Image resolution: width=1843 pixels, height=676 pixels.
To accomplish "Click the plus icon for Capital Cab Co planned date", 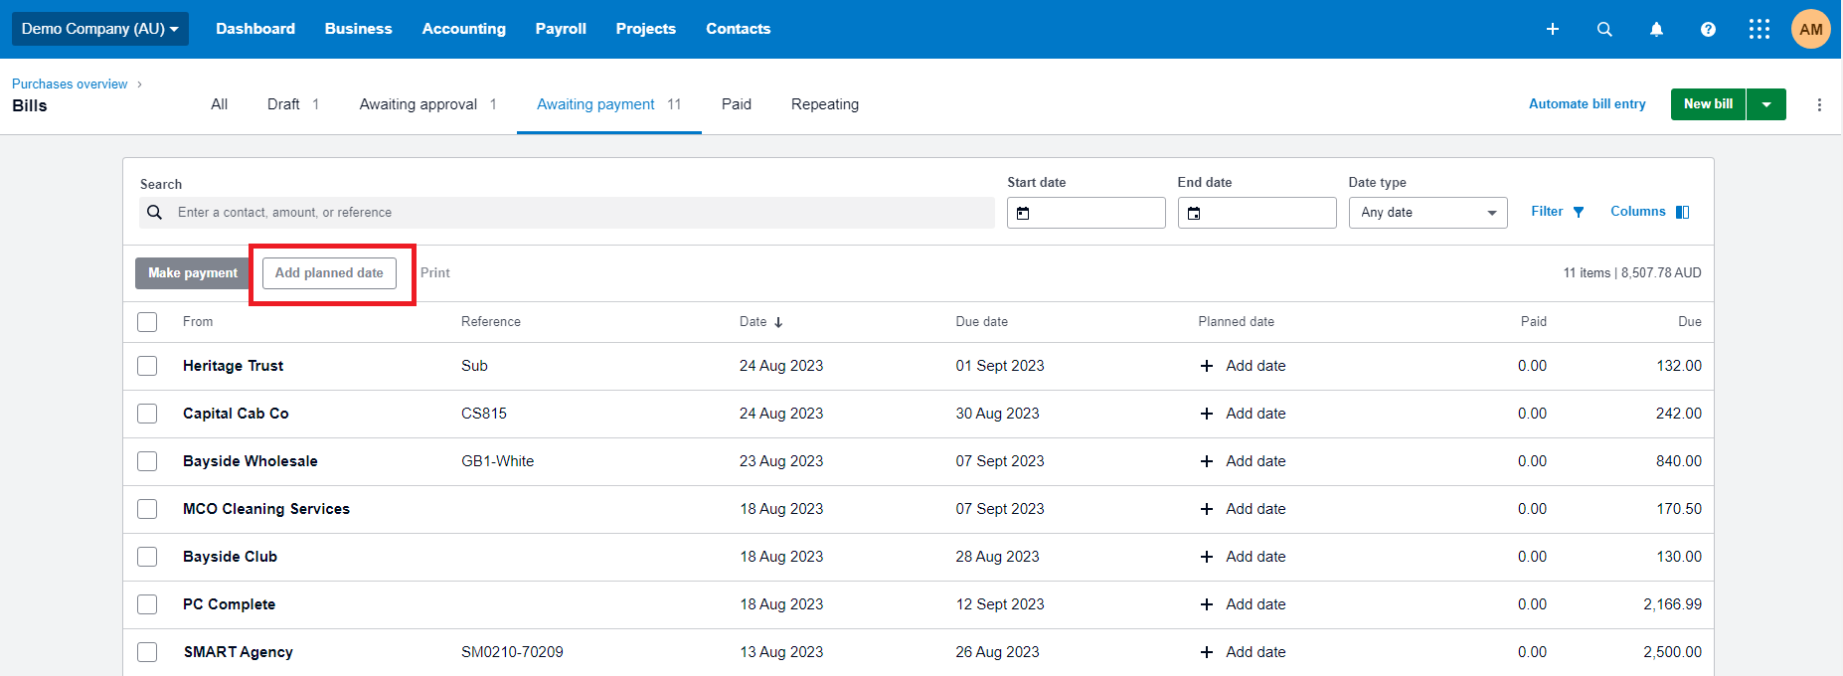I will (1207, 414).
